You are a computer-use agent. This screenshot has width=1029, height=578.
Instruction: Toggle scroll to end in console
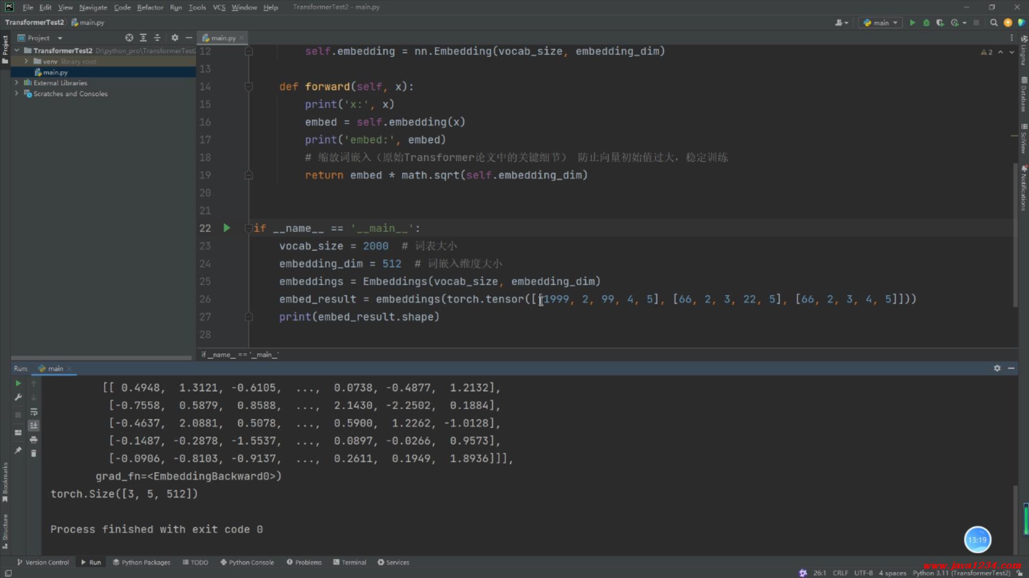coord(34,425)
